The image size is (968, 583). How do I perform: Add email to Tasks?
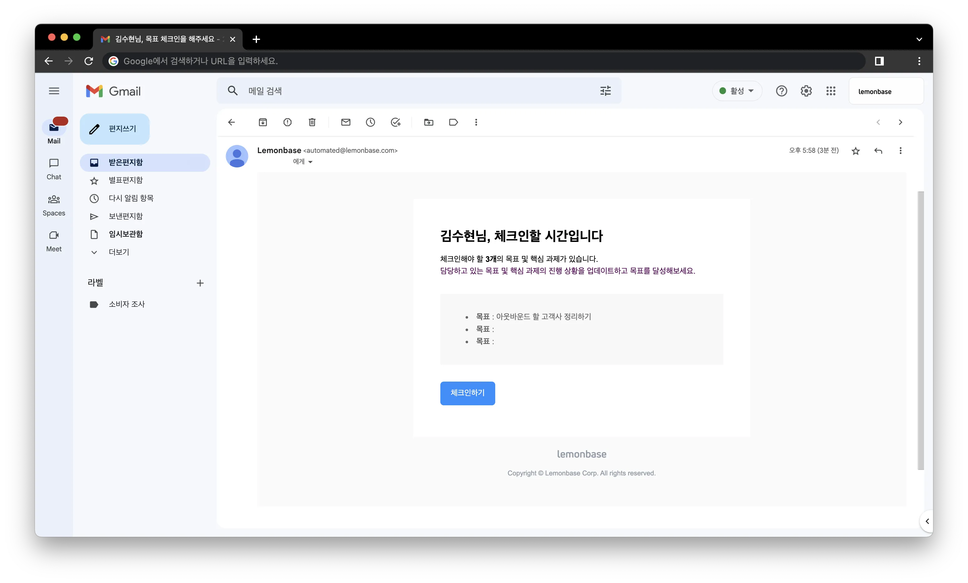(x=396, y=122)
